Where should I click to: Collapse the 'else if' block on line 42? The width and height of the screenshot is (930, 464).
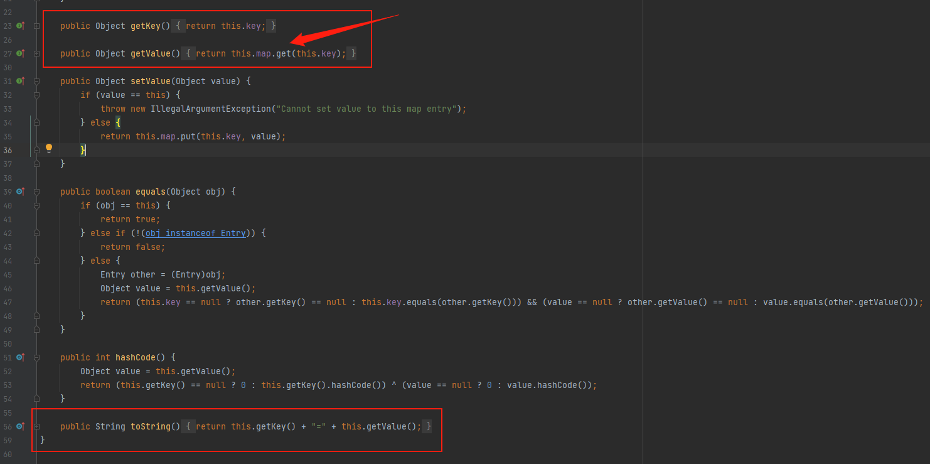pyautogui.click(x=36, y=233)
